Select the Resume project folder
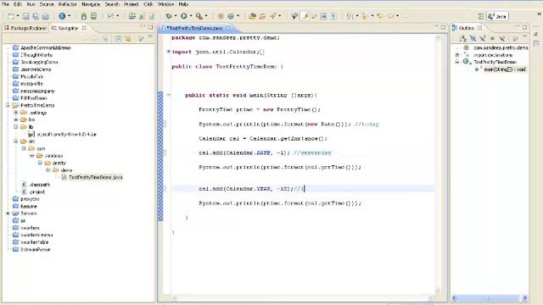Image resolution: width=543 pixels, height=305 pixels. click(28, 207)
